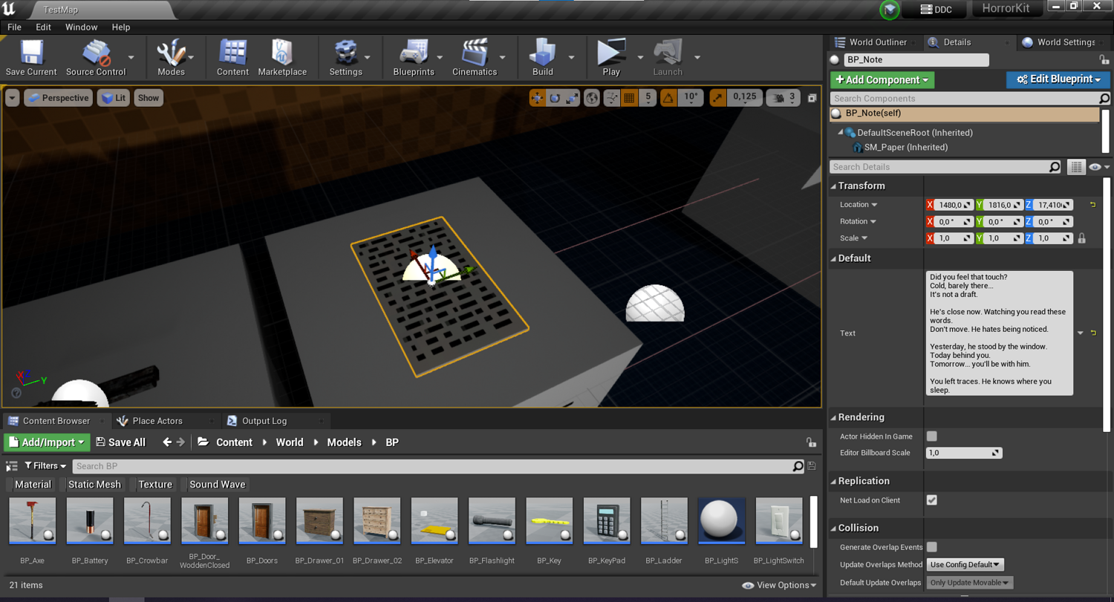Viewport: 1114px width, 602px height.
Task: Click the Save Current toolbar icon
Action: coord(31,58)
